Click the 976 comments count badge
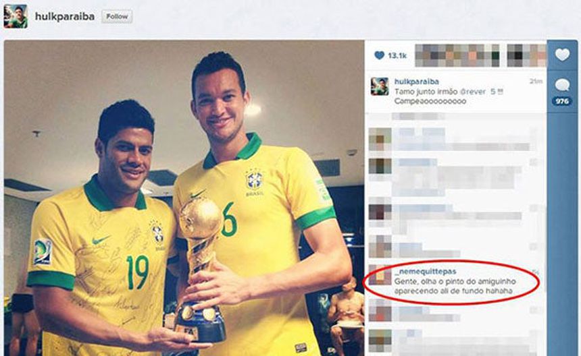This screenshot has height=356, width=581. point(561,101)
